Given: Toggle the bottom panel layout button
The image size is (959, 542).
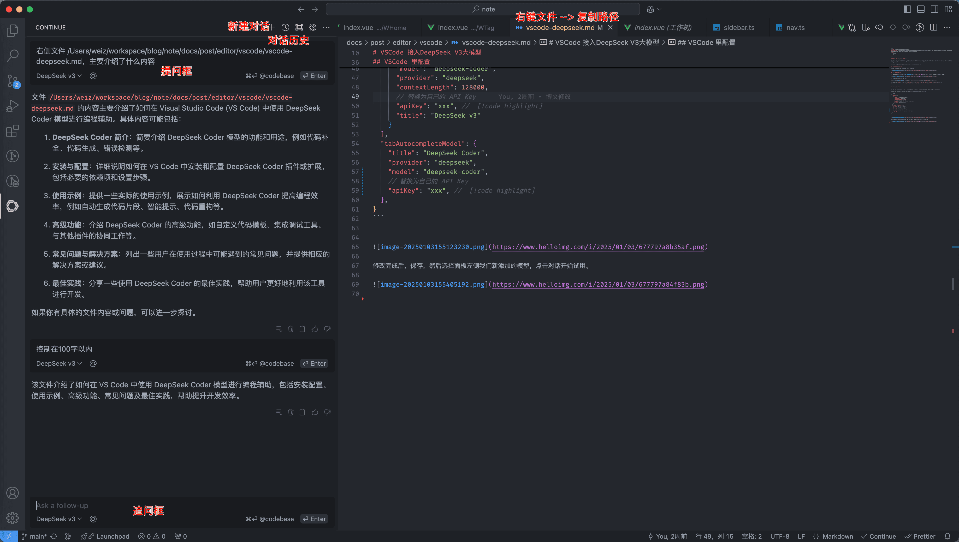Looking at the screenshot, I should tap(921, 9).
